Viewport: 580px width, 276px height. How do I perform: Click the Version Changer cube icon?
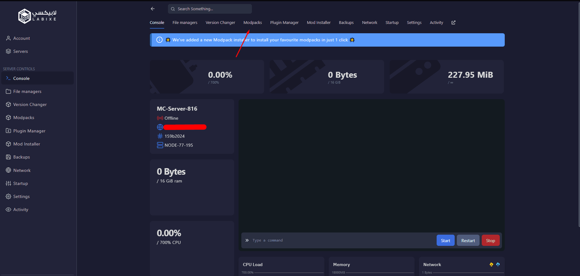click(x=8, y=104)
